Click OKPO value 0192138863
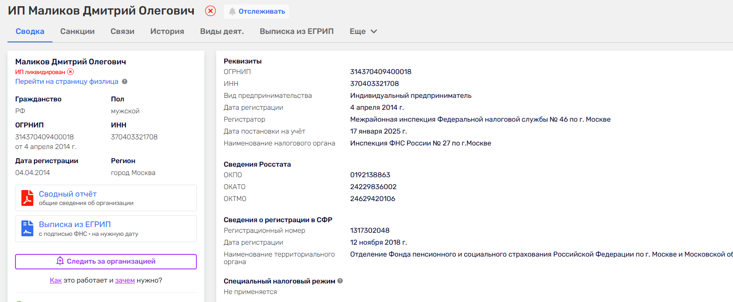Viewport: 733px width, 302px height. pyautogui.click(x=370, y=175)
